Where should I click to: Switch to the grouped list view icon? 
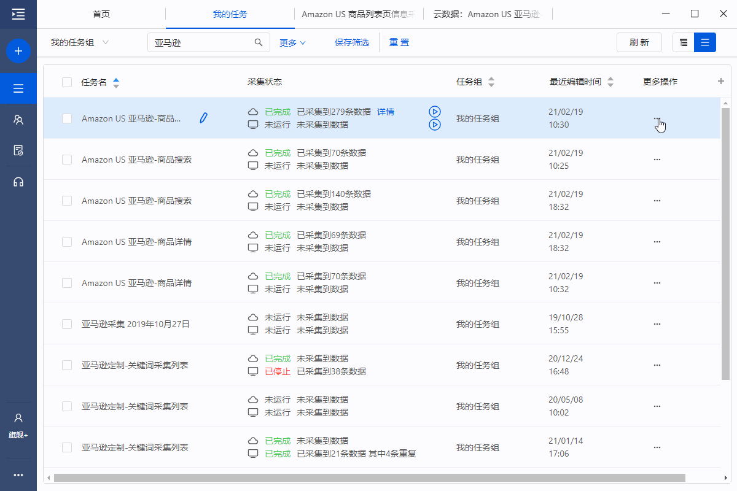pyautogui.click(x=684, y=42)
